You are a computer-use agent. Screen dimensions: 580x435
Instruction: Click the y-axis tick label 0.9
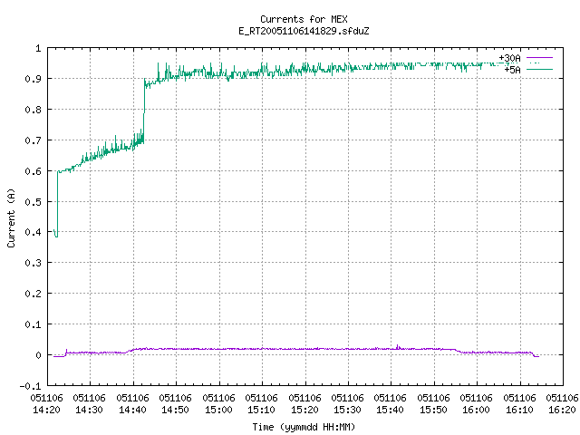coord(33,79)
